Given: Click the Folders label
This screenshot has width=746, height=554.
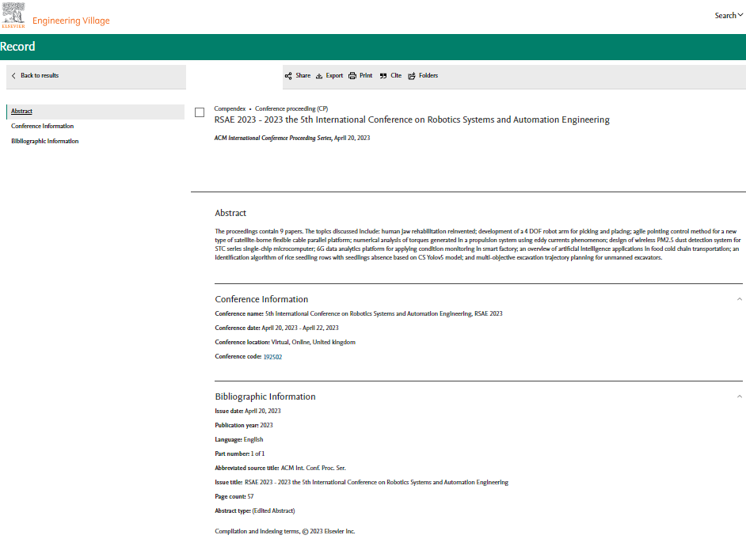Looking at the screenshot, I should tap(428, 75).
